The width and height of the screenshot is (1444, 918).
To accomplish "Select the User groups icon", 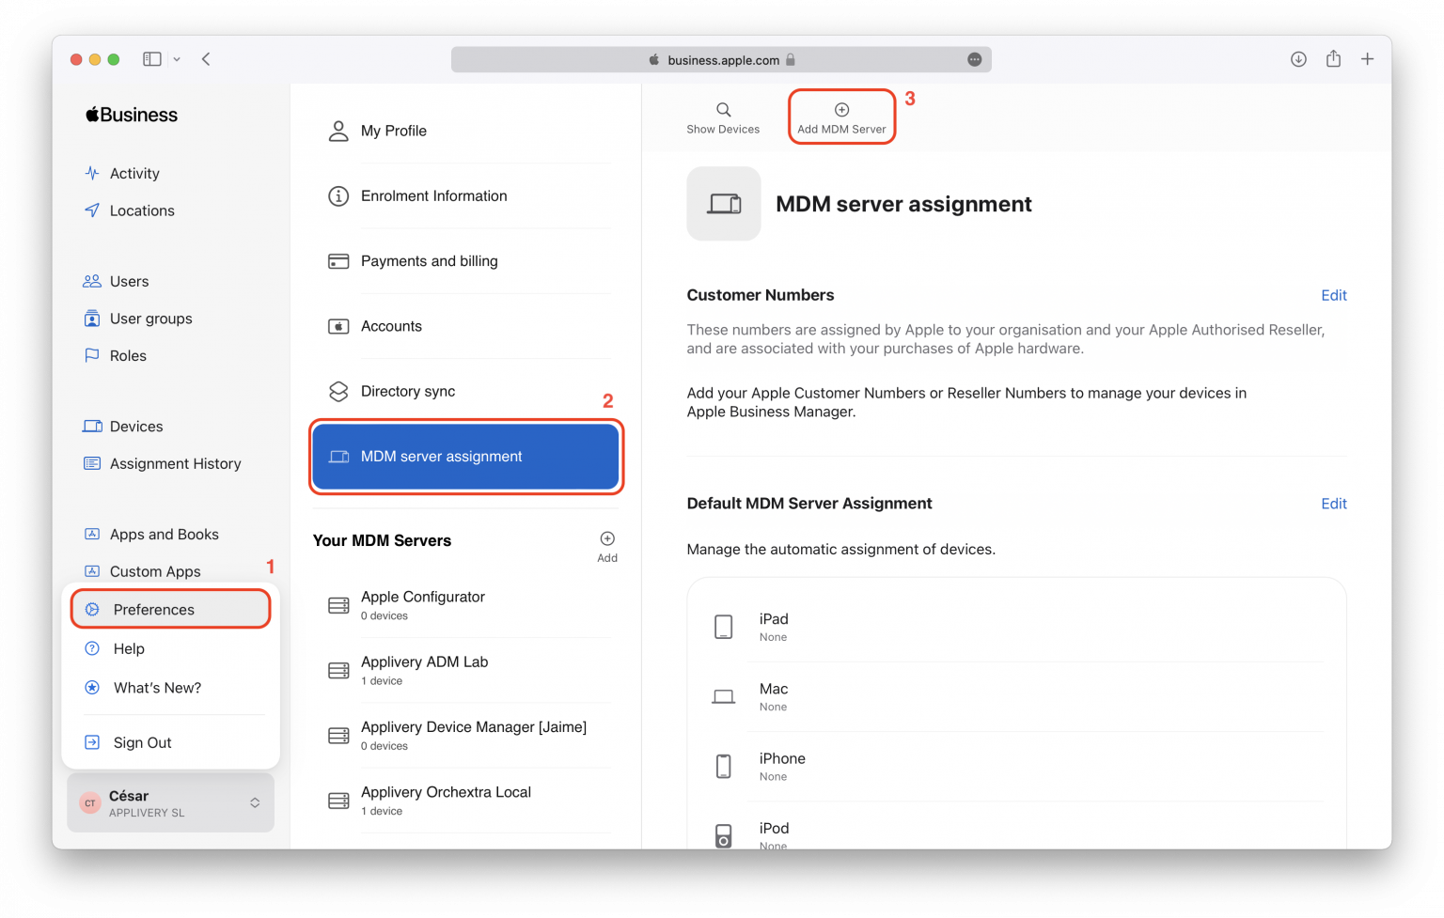I will click(92, 319).
